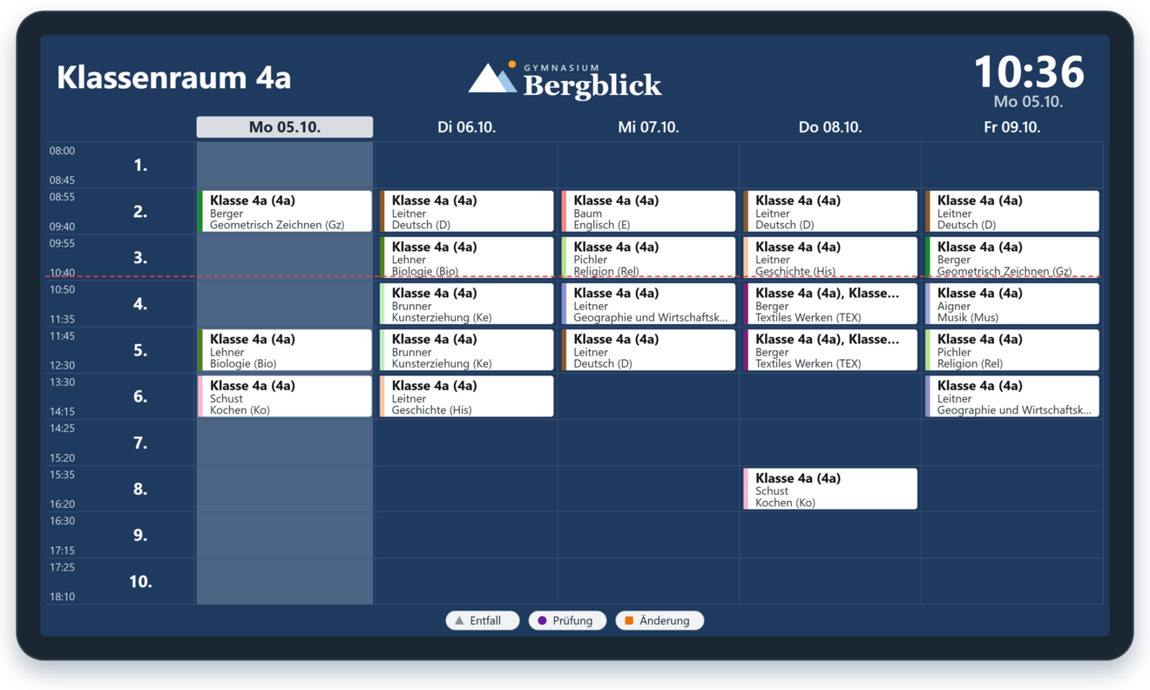Click the 14:25 time label
Screen dimensions: 1150x690
[62, 429]
